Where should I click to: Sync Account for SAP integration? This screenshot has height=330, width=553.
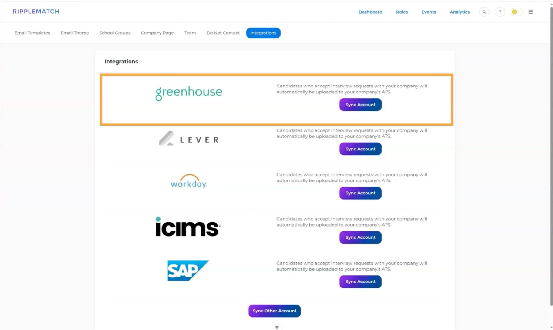pyautogui.click(x=360, y=282)
